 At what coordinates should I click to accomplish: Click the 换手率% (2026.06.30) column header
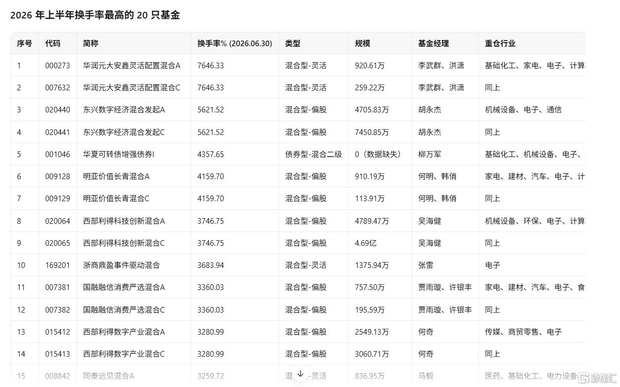(235, 44)
